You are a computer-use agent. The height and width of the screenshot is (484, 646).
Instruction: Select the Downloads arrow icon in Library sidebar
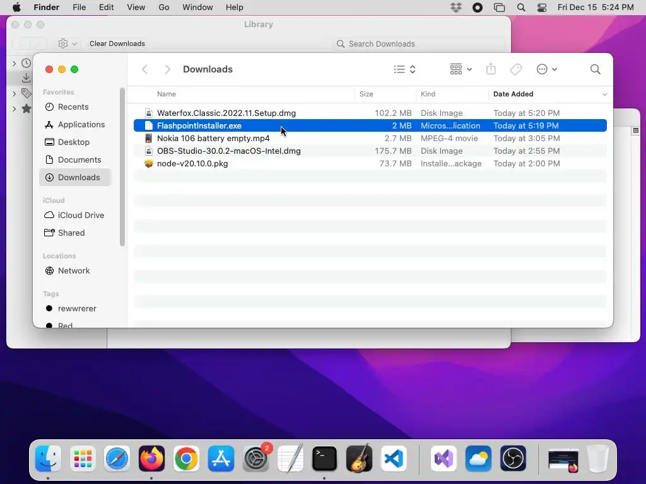click(x=26, y=78)
